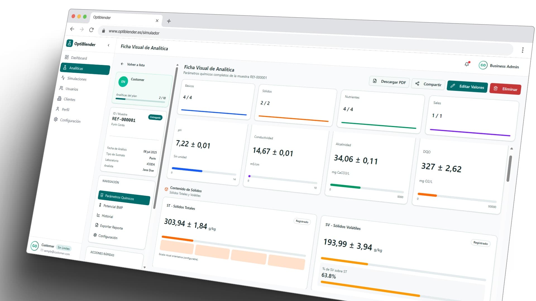The image size is (536, 301).
Task: Click the Editar Valores button
Action: point(467,86)
